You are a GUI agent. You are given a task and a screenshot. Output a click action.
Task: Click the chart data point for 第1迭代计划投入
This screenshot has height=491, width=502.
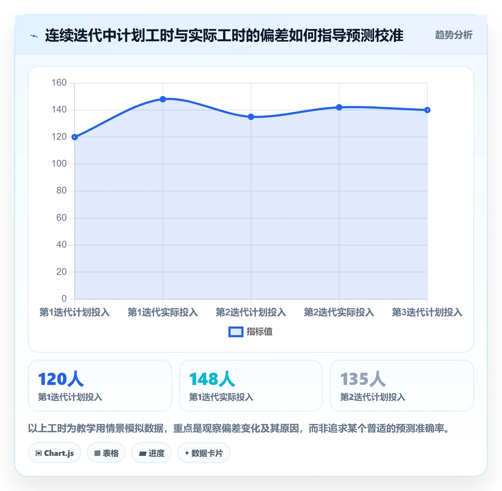pos(75,137)
